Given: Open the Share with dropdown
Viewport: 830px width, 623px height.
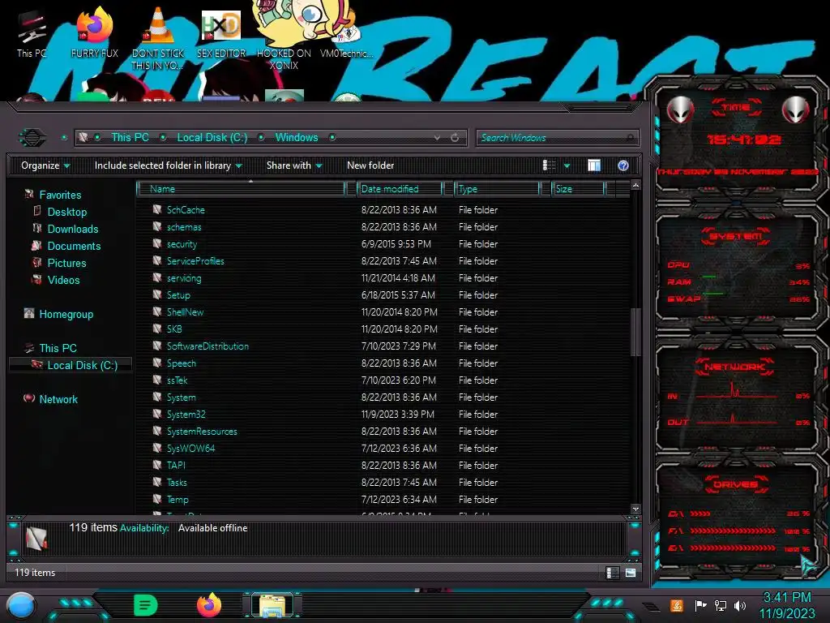Looking at the screenshot, I should (294, 165).
